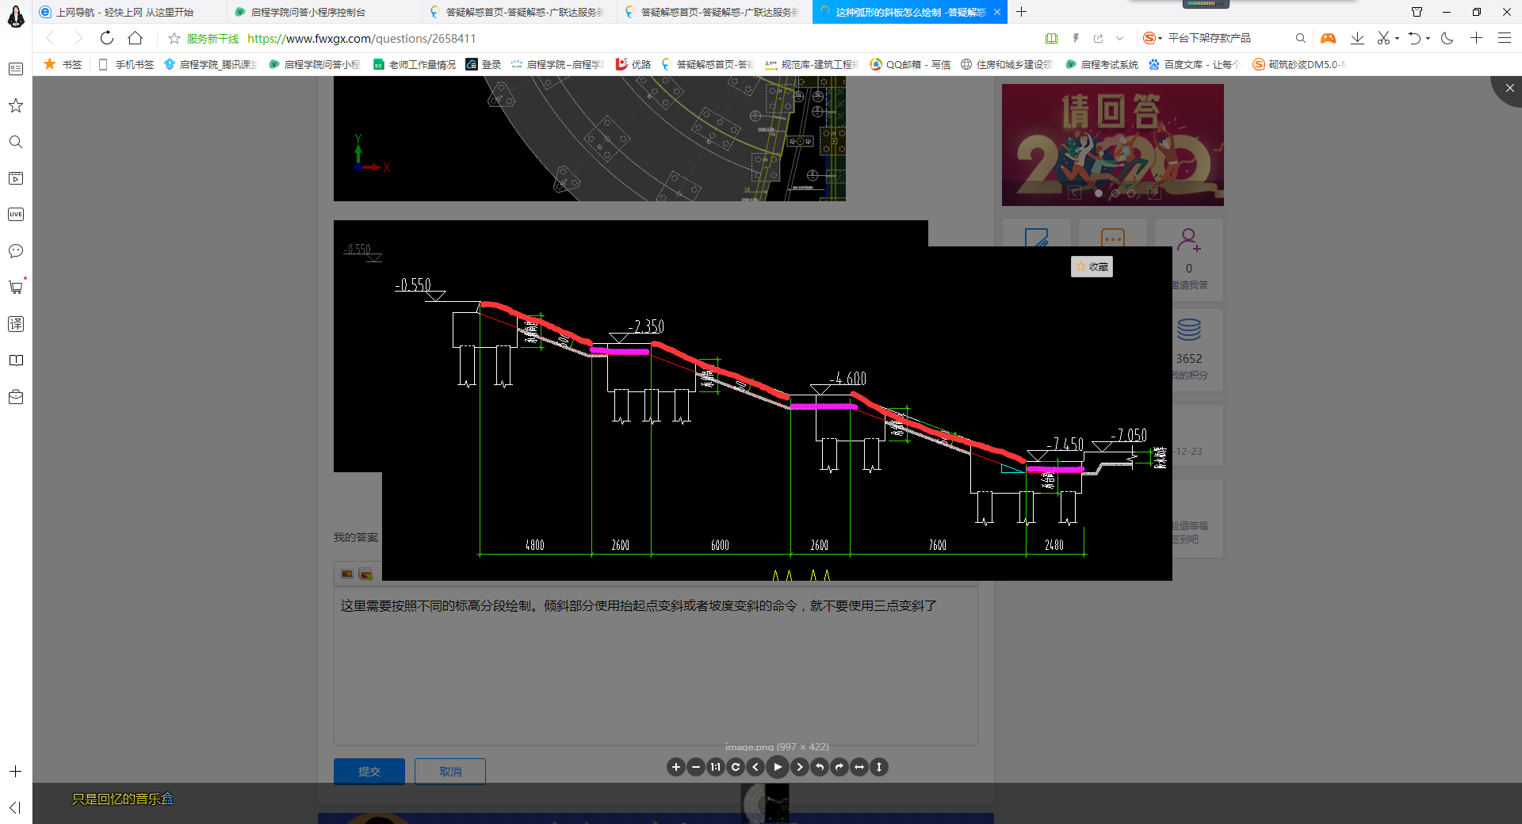Viewport: 1522px width, 824px height.
Task: Open the 规范库-建筑工程 bookmark
Action: [811, 64]
